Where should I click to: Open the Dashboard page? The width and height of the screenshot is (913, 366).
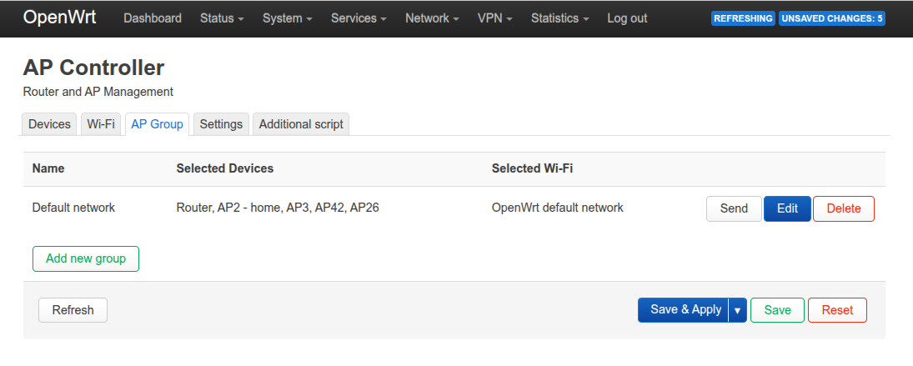[153, 18]
